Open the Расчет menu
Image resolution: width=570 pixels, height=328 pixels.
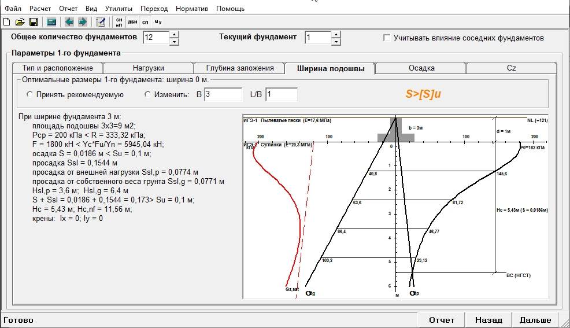[x=40, y=8]
